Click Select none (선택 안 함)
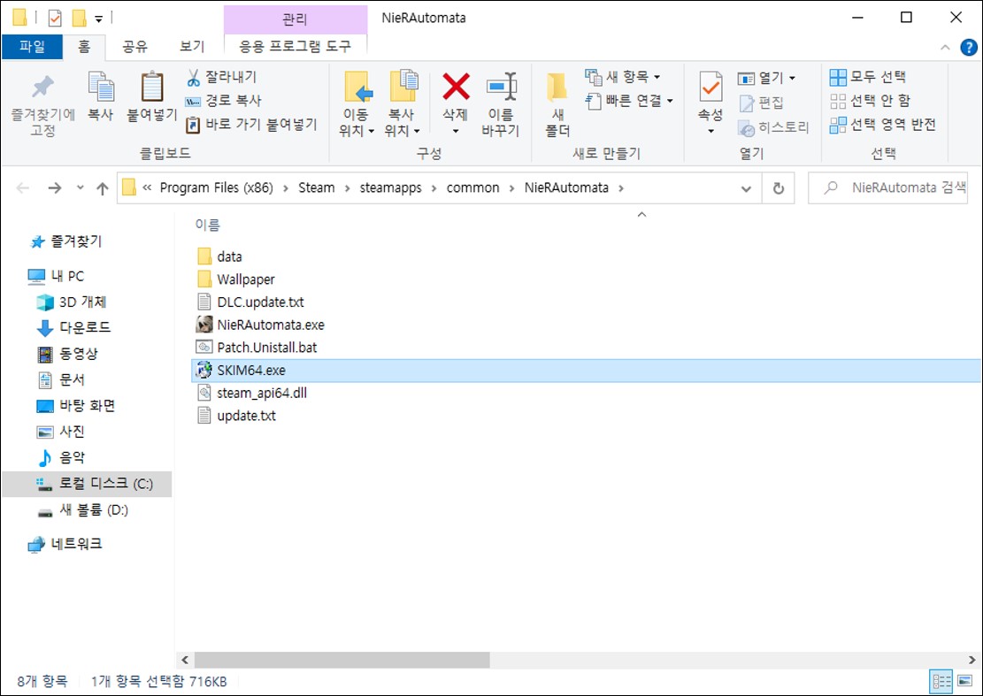This screenshot has width=983, height=696. (x=870, y=101)
